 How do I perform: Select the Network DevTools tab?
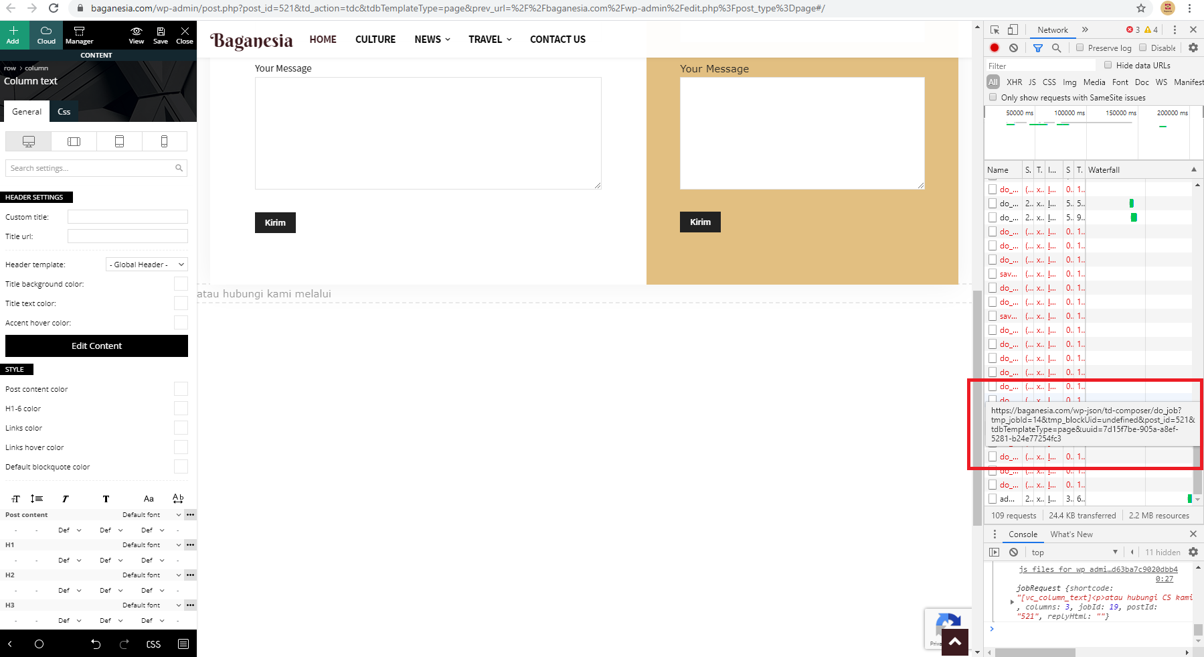pyautogui.click(x=1053, y=30)
